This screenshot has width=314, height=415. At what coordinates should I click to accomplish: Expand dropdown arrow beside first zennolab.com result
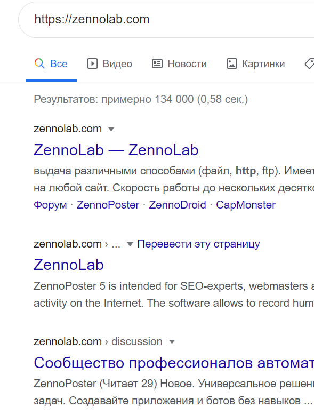pos(111,129)
